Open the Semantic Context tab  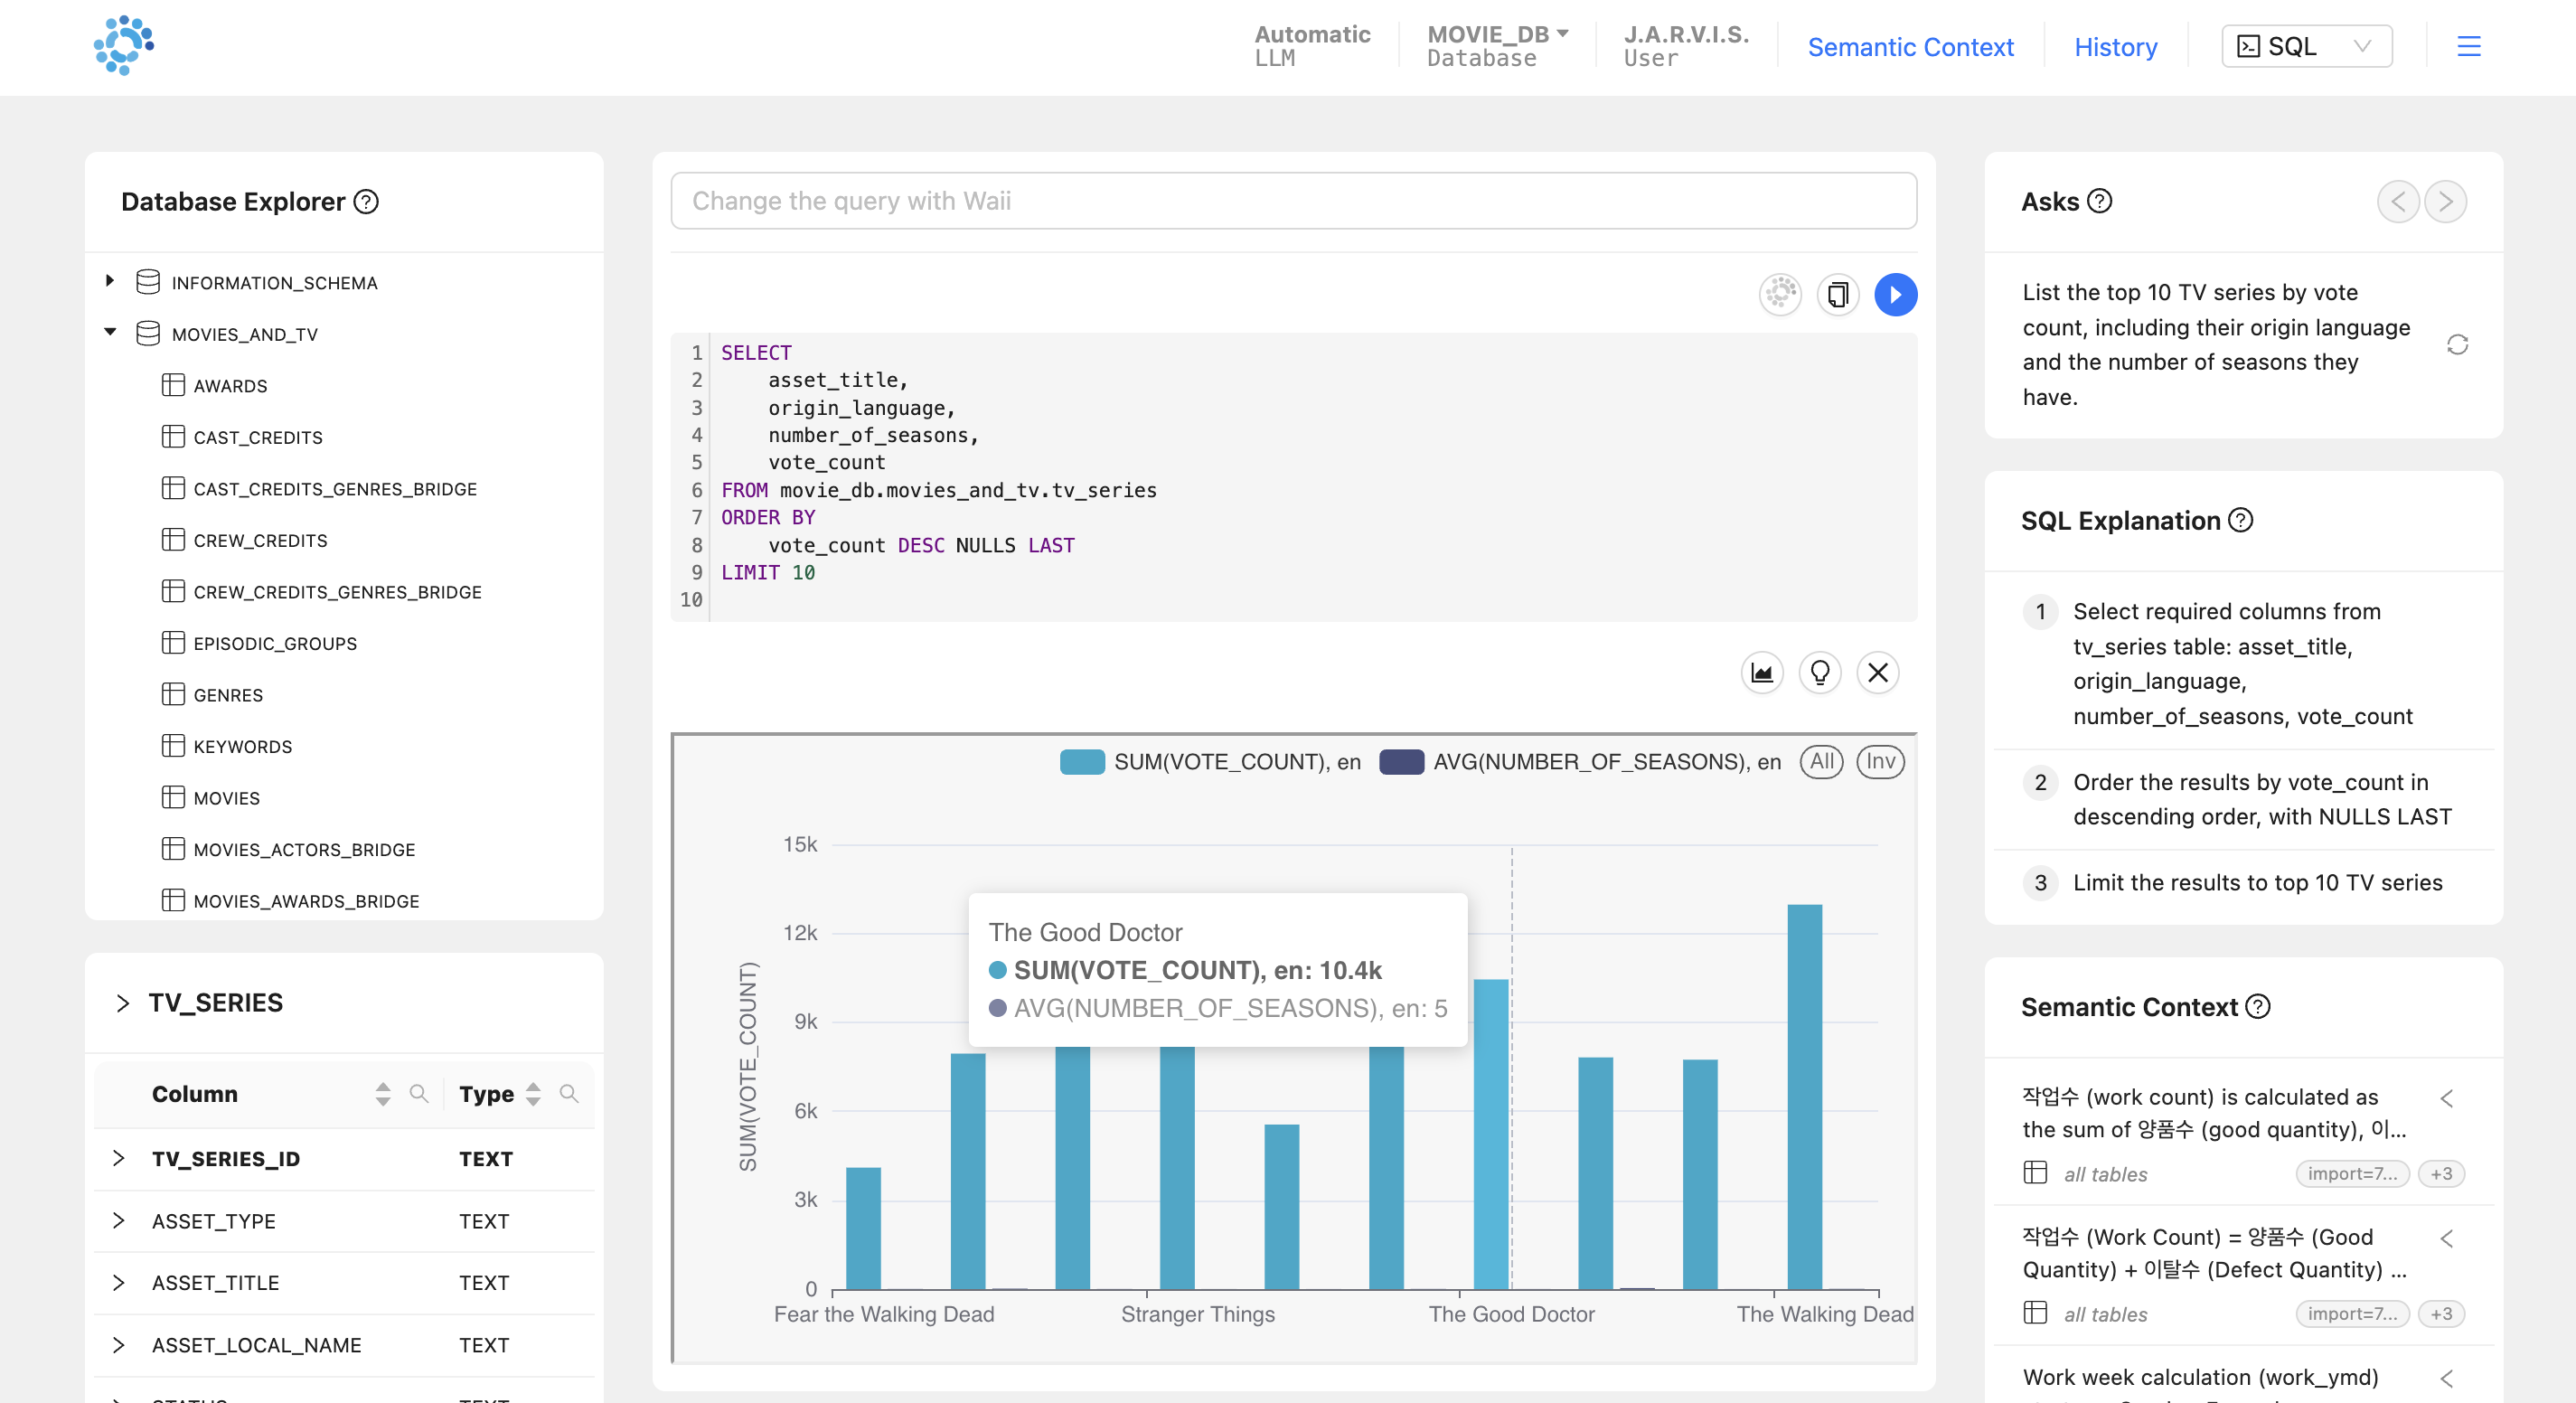pos(1909,47)
